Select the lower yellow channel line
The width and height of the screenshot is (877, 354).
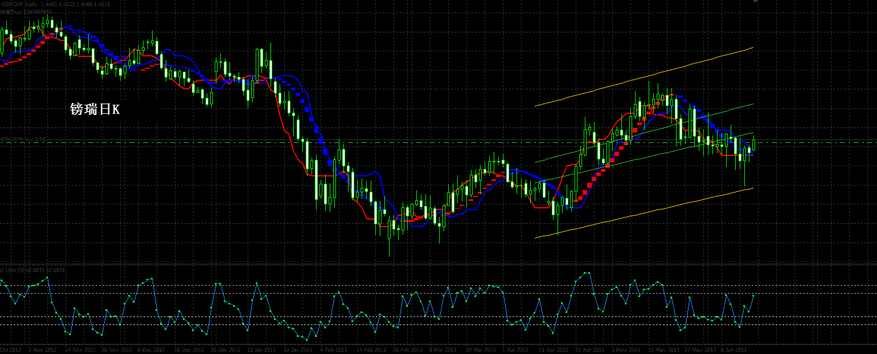coord(644,213)
